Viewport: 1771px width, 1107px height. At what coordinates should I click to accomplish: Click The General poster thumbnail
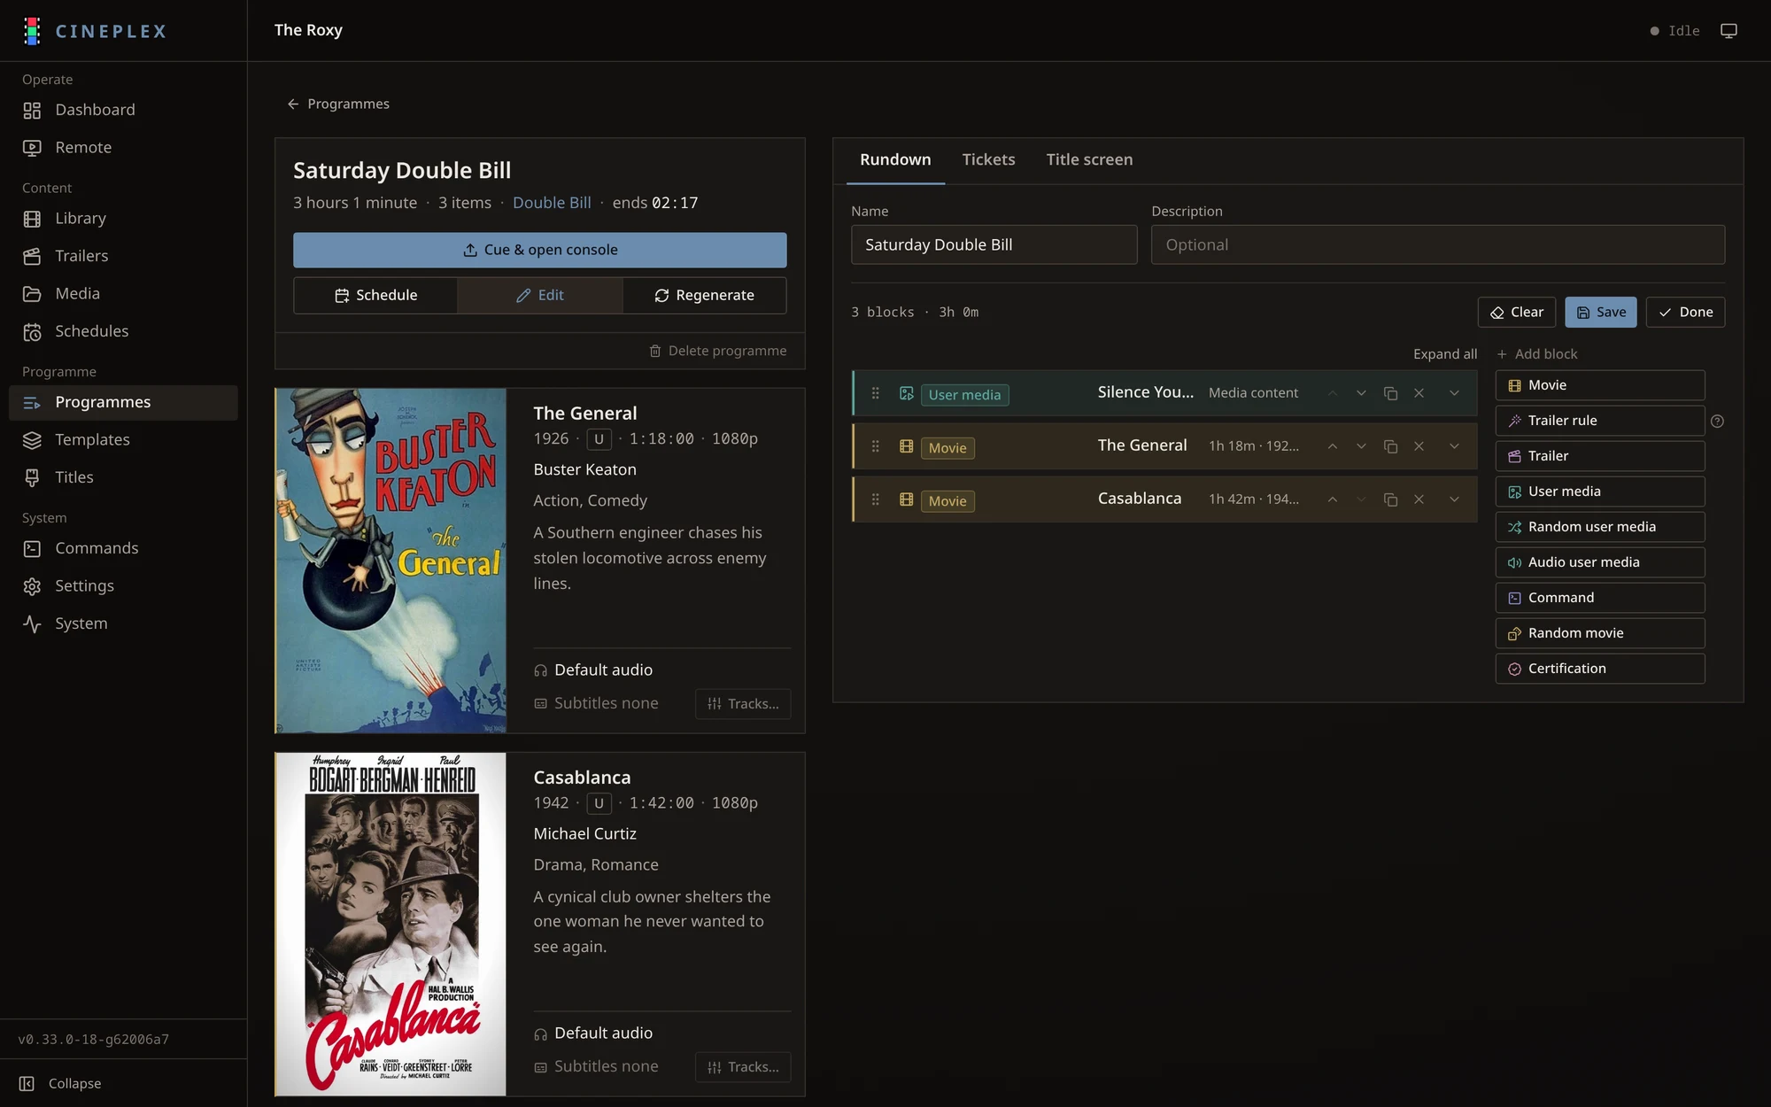tap(391, 561)
